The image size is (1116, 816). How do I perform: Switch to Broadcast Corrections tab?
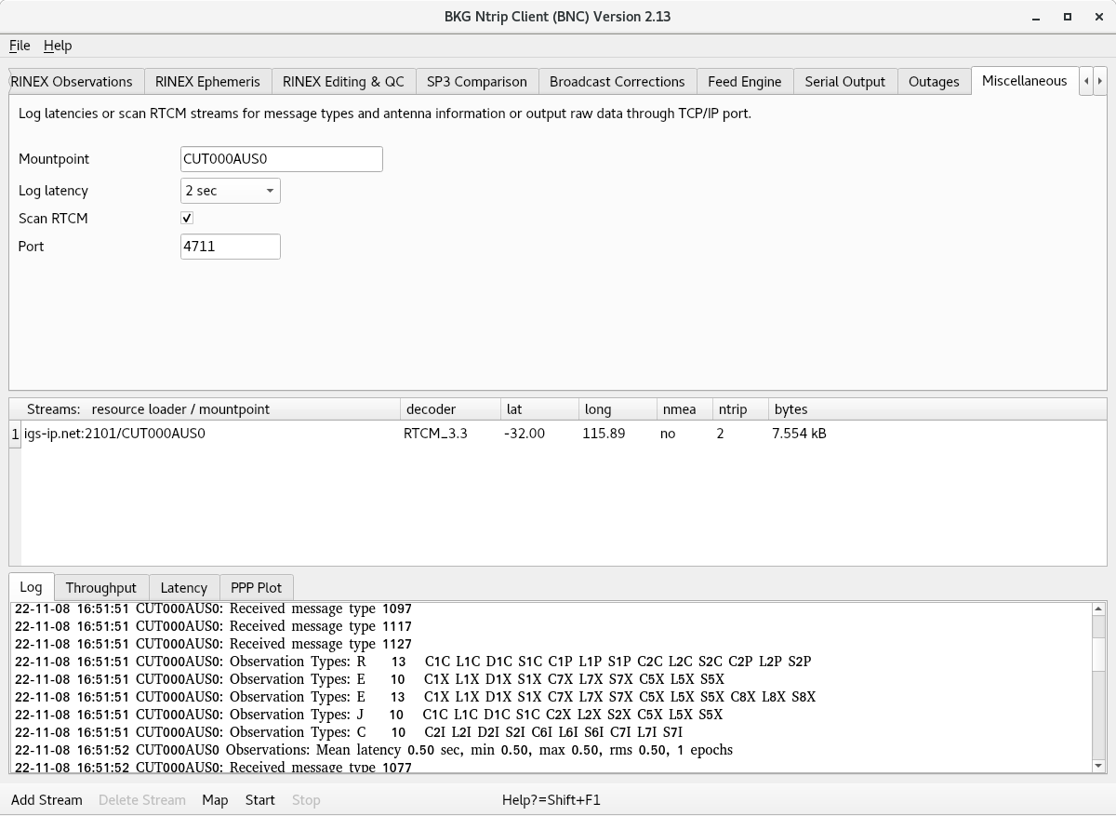pyautogui.click(x=617, y=82)
